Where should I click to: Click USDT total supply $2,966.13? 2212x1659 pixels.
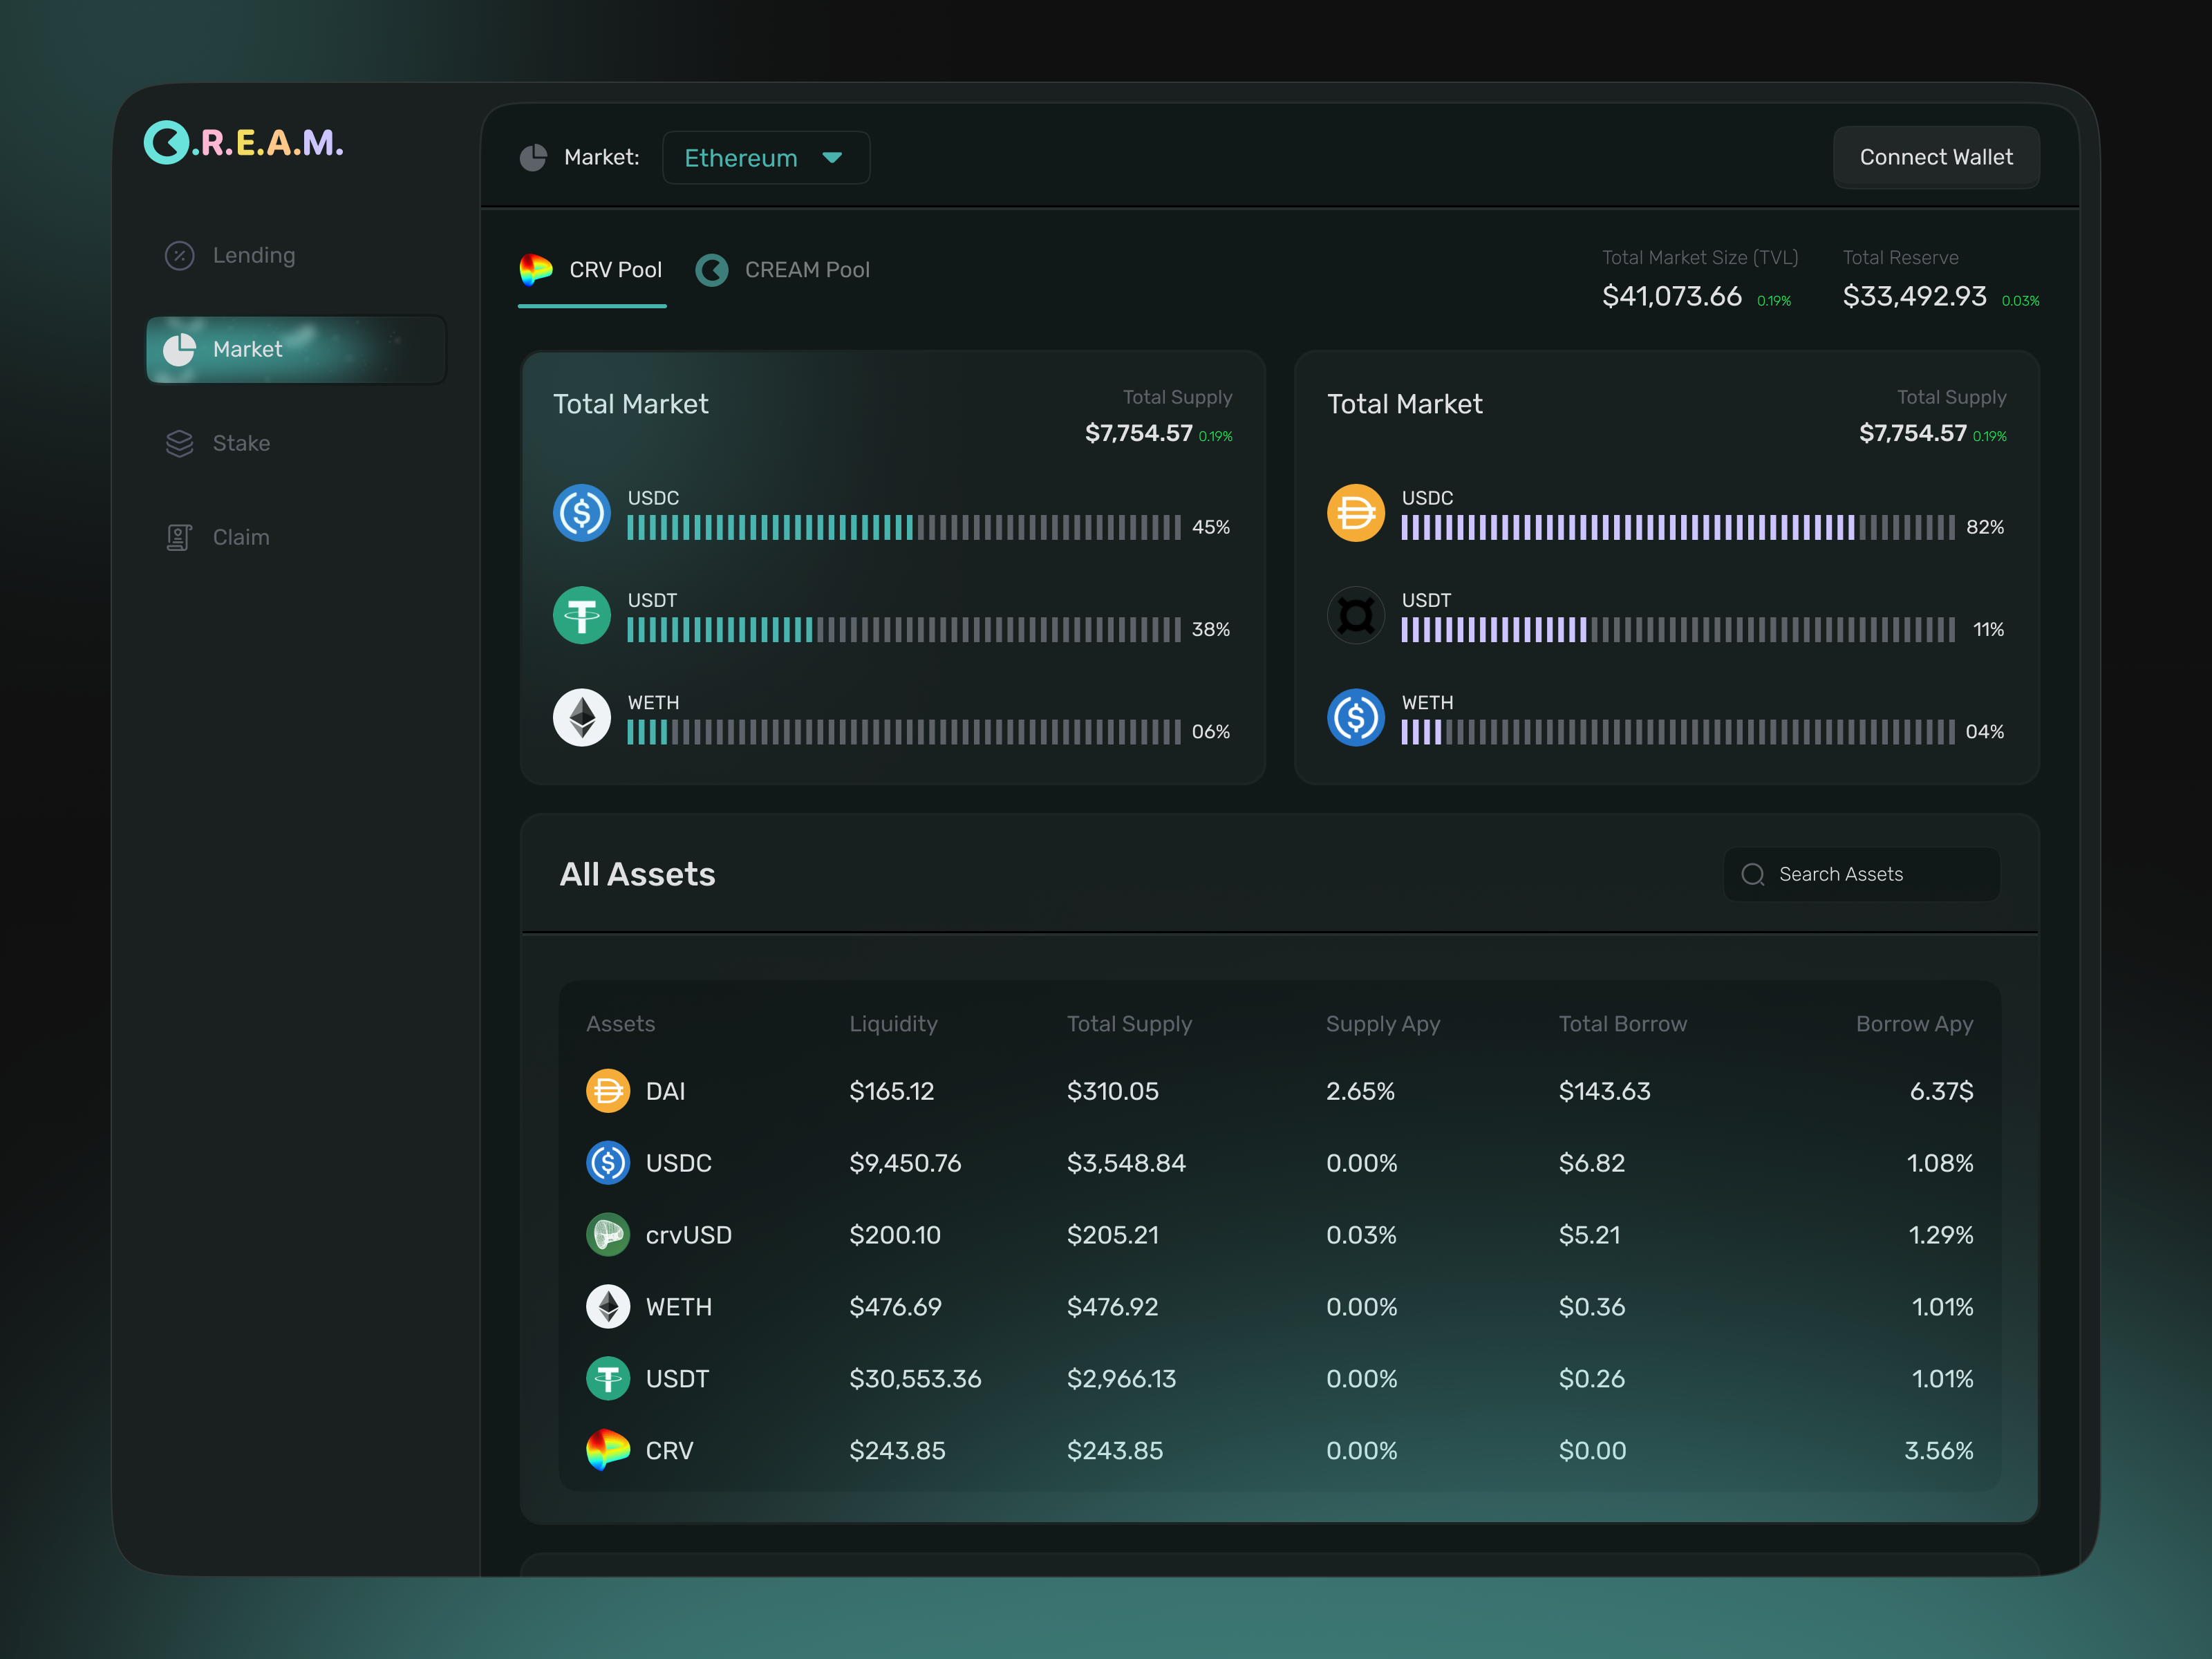[1122, 1379]
